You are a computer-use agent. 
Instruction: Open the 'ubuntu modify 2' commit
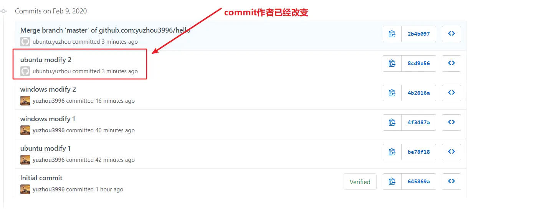click(x=46, y=60)
